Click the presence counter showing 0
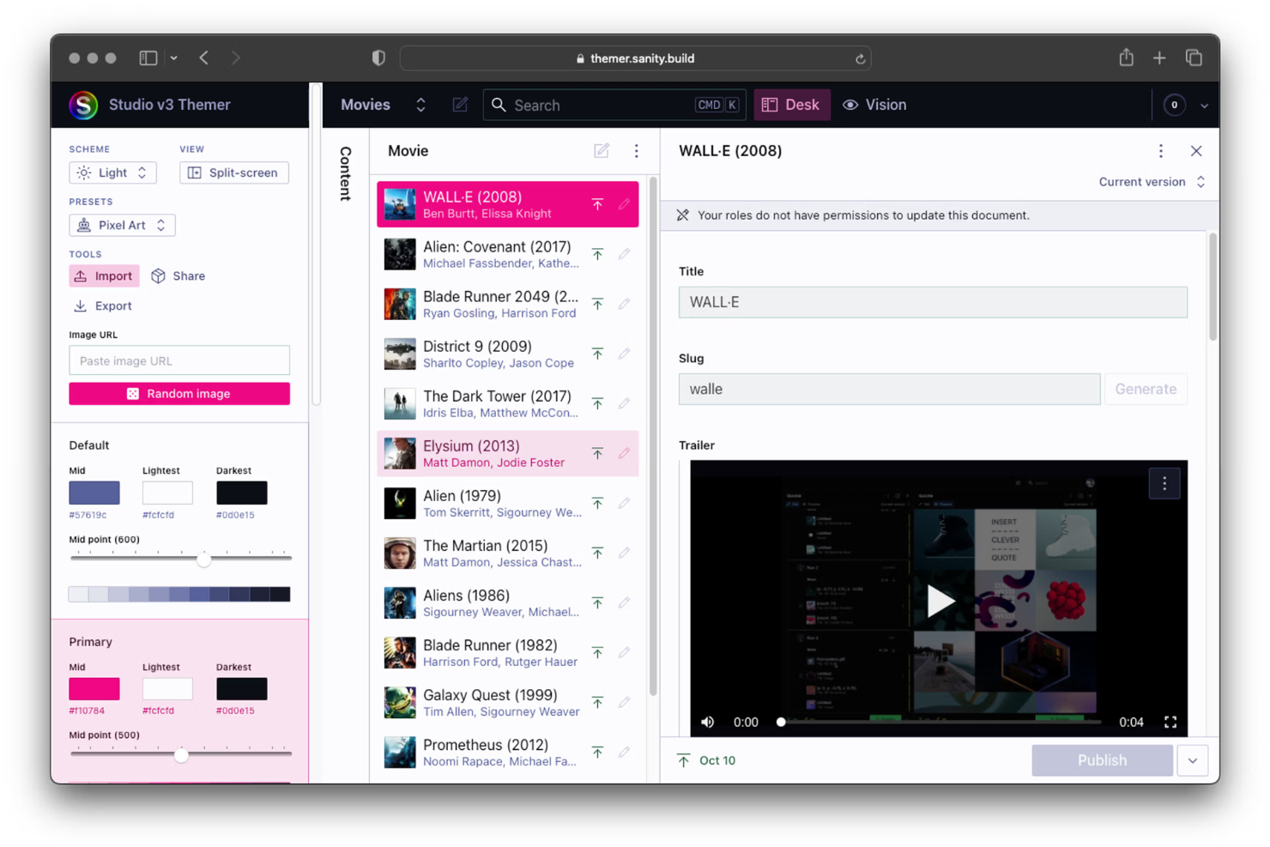The width and height of the screenshot is (1270, 847). (x=1174, y=105)
